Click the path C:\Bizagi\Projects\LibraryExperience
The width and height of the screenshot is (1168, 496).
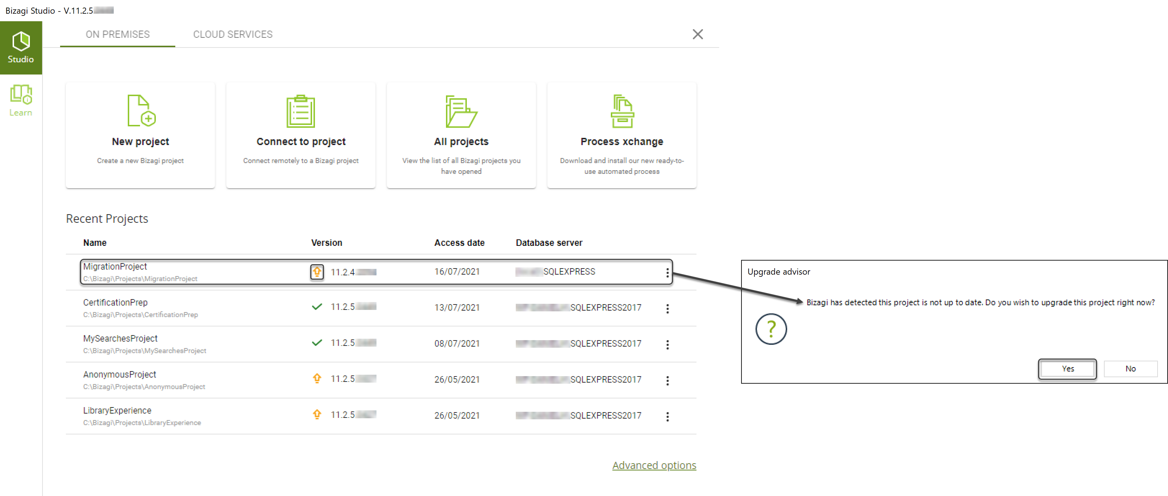pos(142,423)
